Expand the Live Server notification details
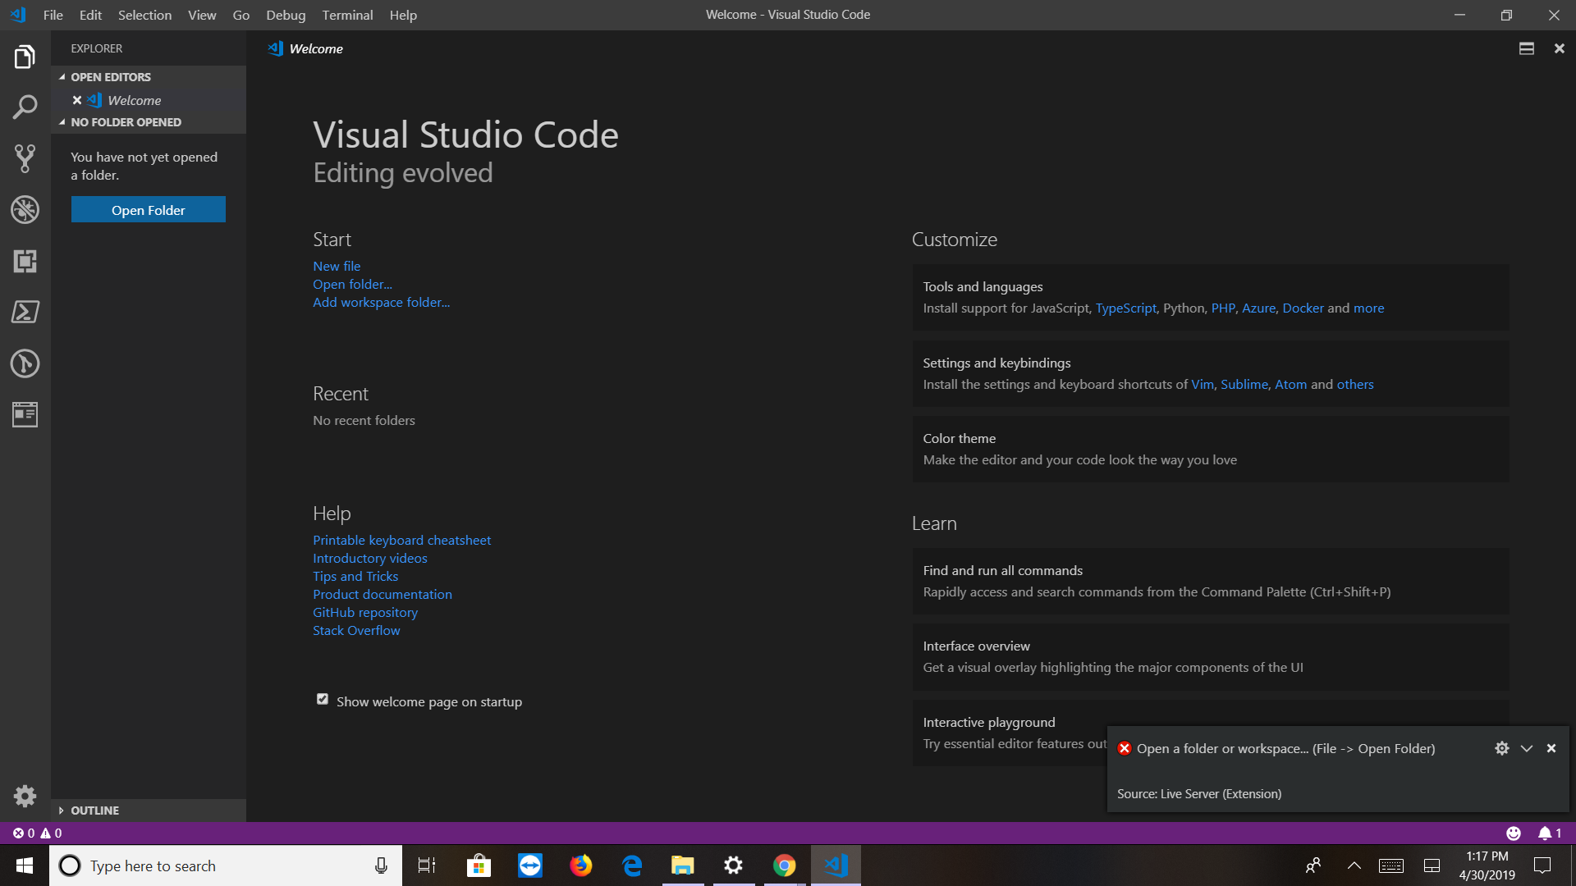The height and width of the screenshot is (886, 1576). point(1527,748)
